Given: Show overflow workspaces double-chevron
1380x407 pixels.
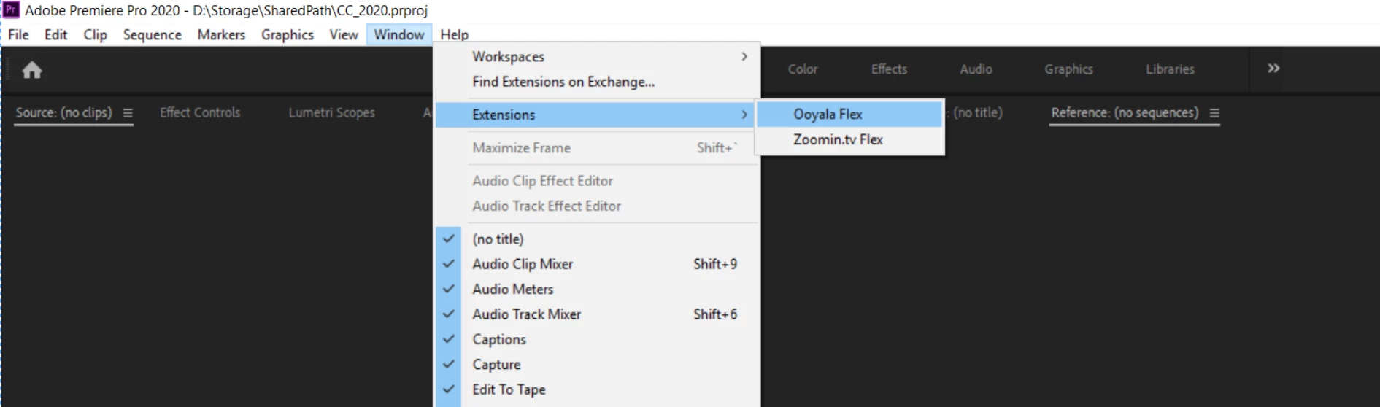Looking at the screenshot, I should [x=1273, y=69].
